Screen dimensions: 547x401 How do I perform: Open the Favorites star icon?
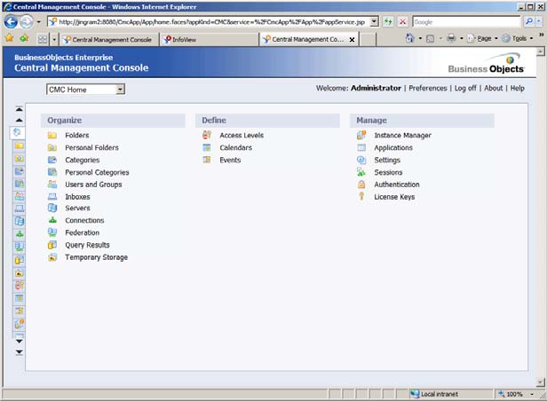[x=10, y=38]
